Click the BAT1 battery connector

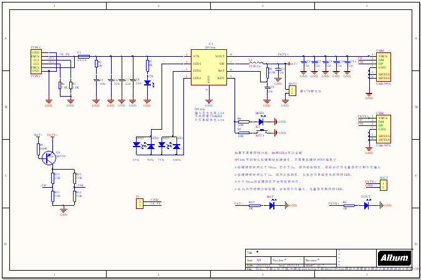point(292,91)
